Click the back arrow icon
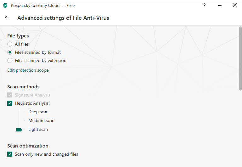The height and width of the screenshot is (167, 242). tap(7, 18)
